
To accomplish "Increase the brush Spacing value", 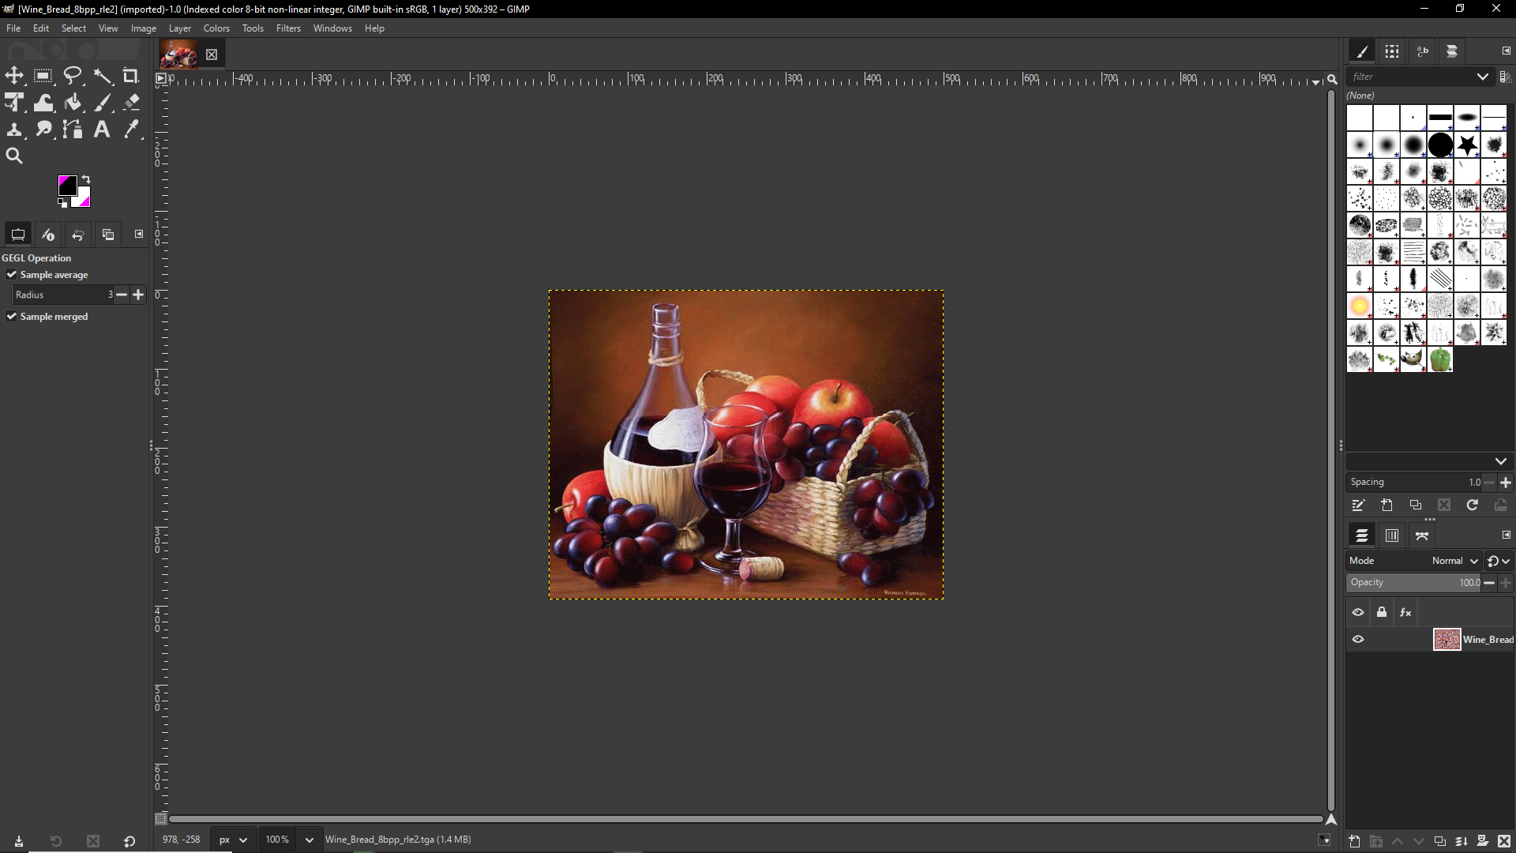I will [x=1506, y=482].
